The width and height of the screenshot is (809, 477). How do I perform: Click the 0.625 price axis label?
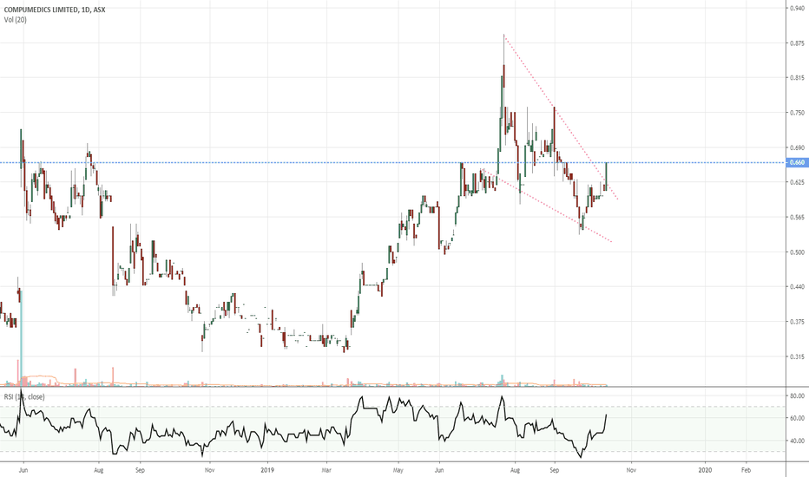798,182
